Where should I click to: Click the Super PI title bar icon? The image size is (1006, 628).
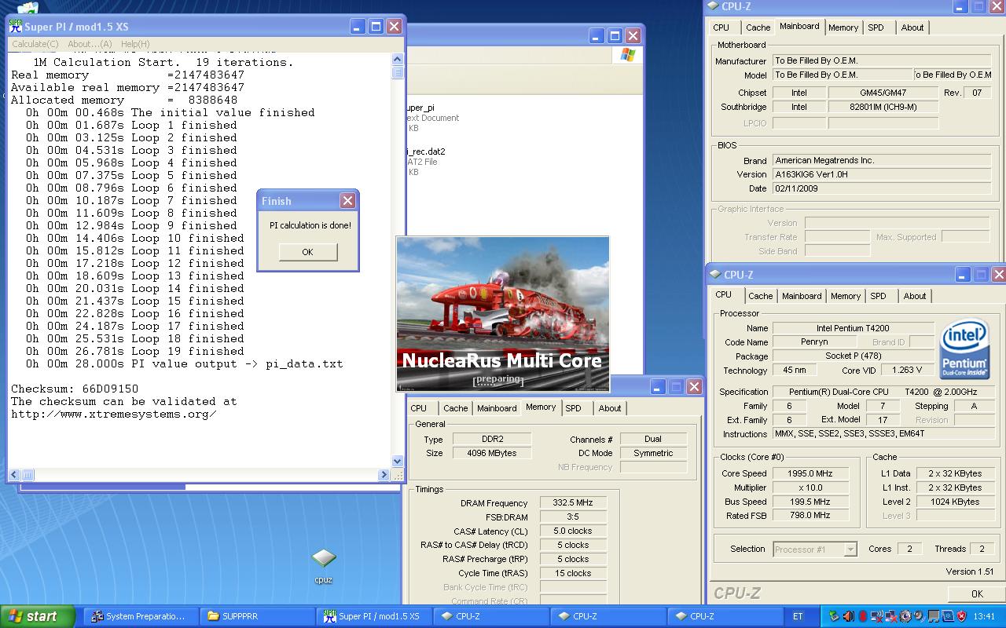point(15,26)
